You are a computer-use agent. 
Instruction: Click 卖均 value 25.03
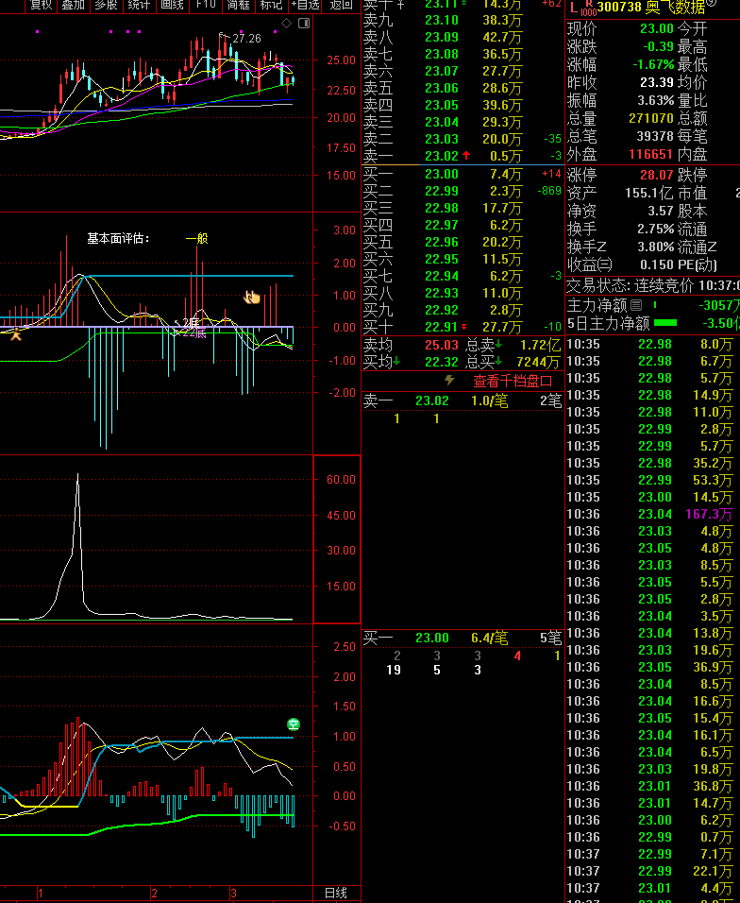(442, 345)
